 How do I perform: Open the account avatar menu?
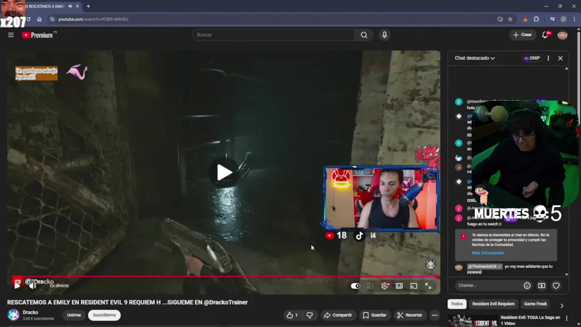click(562, 35)
